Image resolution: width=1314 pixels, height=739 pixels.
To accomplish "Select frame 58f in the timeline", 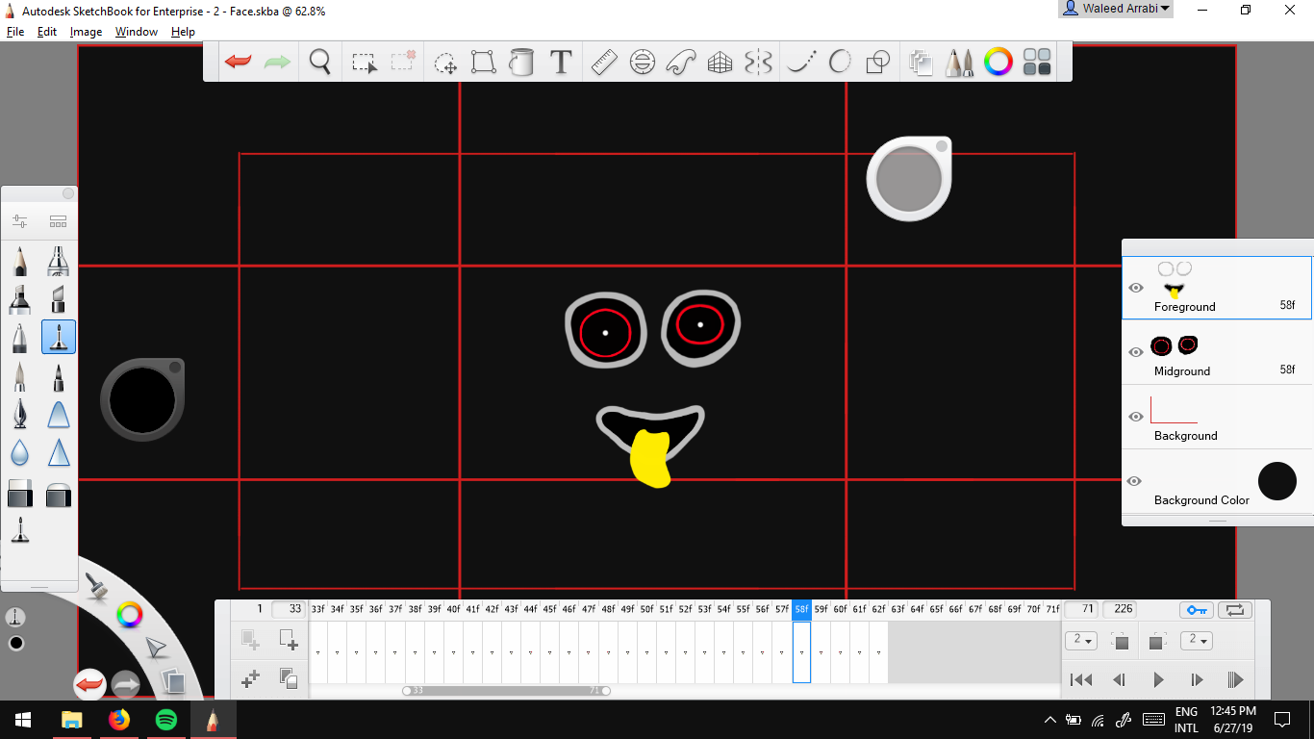I will pyautogui.click(x=801, y=609).
